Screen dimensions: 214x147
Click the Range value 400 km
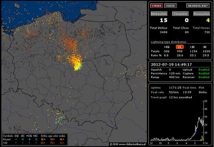pos(174,77)
